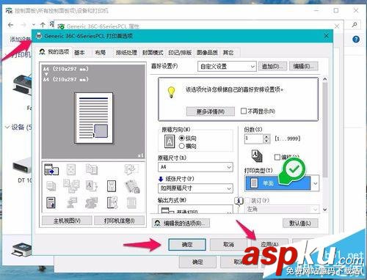Click 确定 in the printing preferences dialog

187,244
